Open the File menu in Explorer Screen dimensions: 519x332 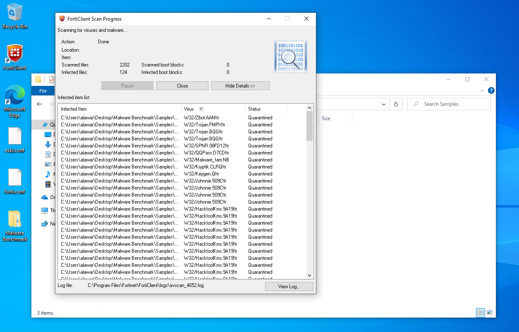[x=43, y=91]
